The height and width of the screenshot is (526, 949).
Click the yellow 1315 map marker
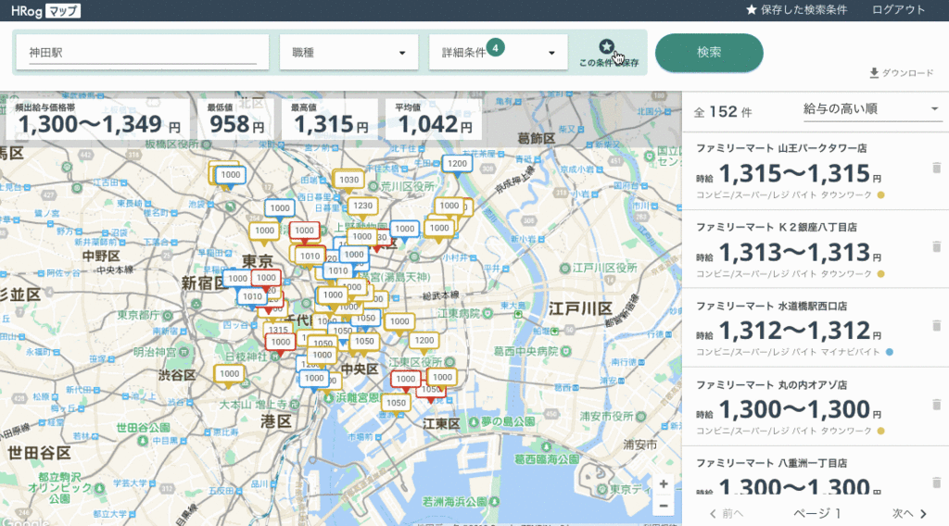point(278,329)
